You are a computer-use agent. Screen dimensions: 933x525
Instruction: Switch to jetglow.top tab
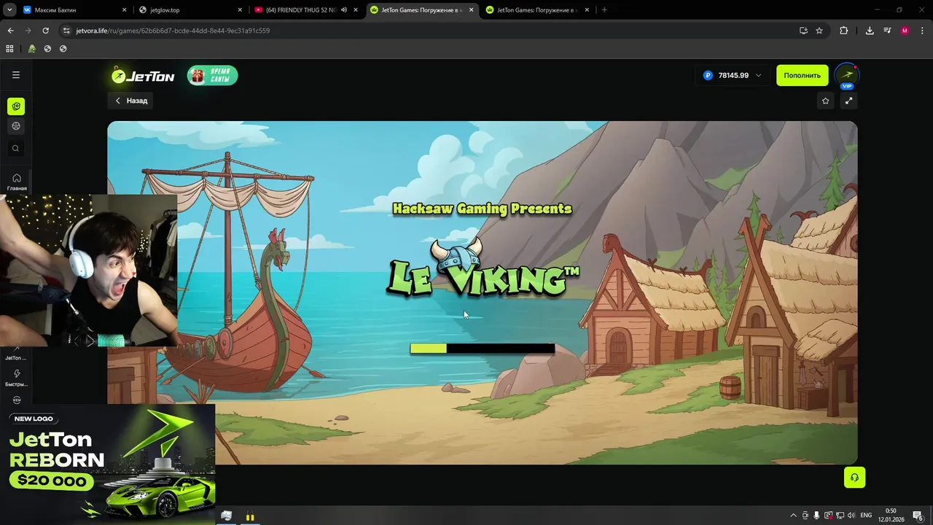click(x=192, y=10)
